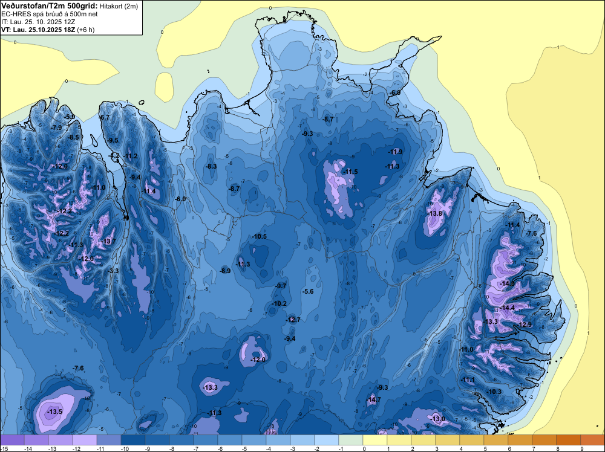
Task: Click yellow legend swatch between 0 and 1
Action: (x=375, y=440)
